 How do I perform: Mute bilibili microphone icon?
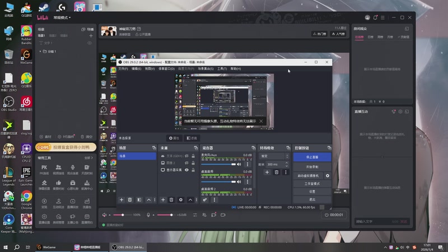click(x=148, y=215)
